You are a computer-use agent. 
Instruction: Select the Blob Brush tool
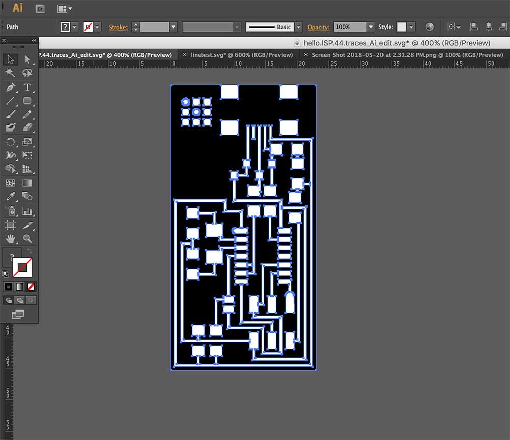[x=10, y=127]
